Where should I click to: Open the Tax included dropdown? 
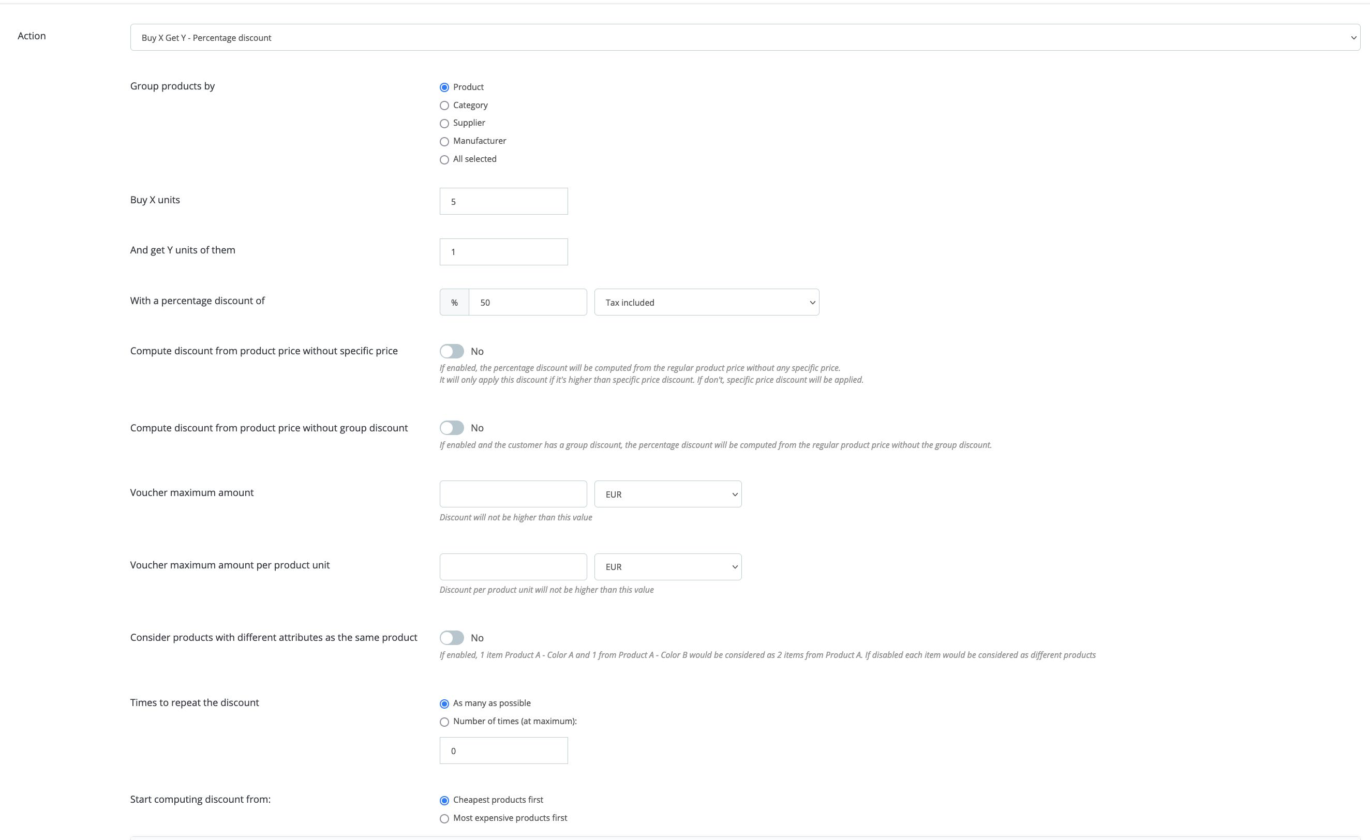coord(706,303)
